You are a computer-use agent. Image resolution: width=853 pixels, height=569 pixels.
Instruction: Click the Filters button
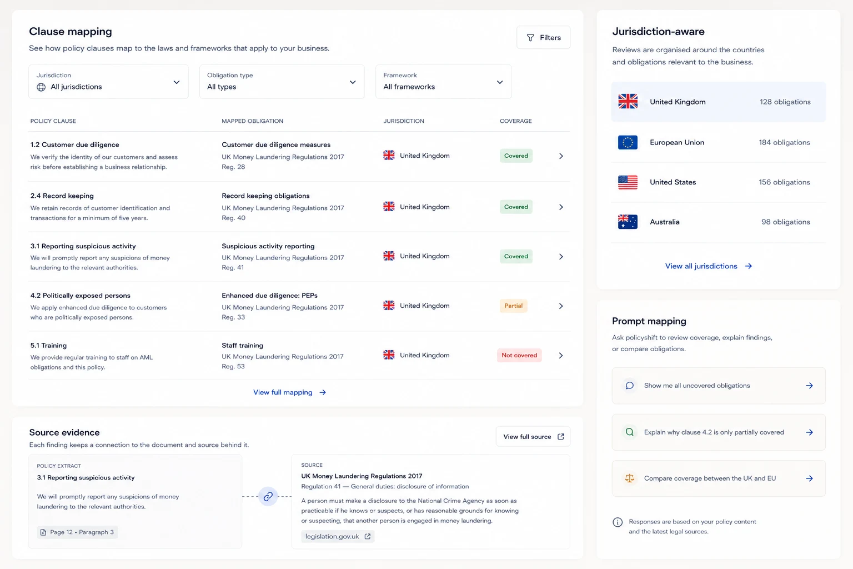click(543, 37)
